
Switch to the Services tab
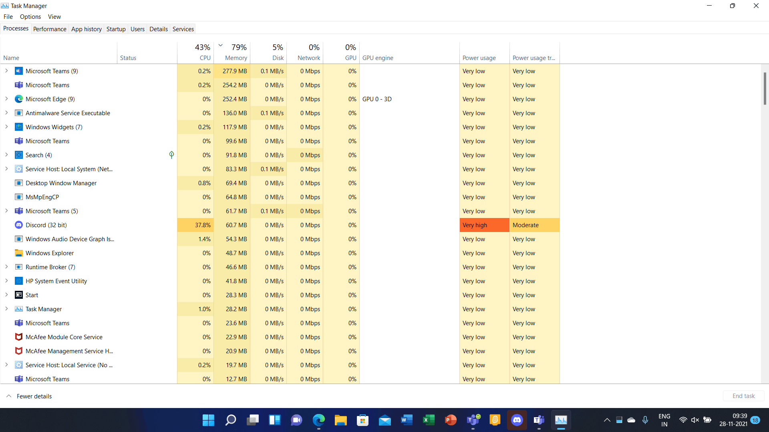pos(183,29)
